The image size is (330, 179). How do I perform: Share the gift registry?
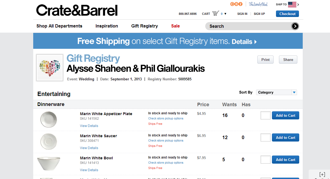pos(288,60)
